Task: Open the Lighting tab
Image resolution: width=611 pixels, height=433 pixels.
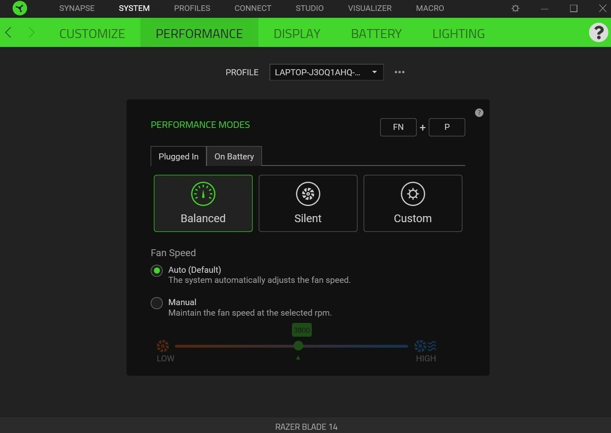Action: pyautogui.click(x=459, y=33)
